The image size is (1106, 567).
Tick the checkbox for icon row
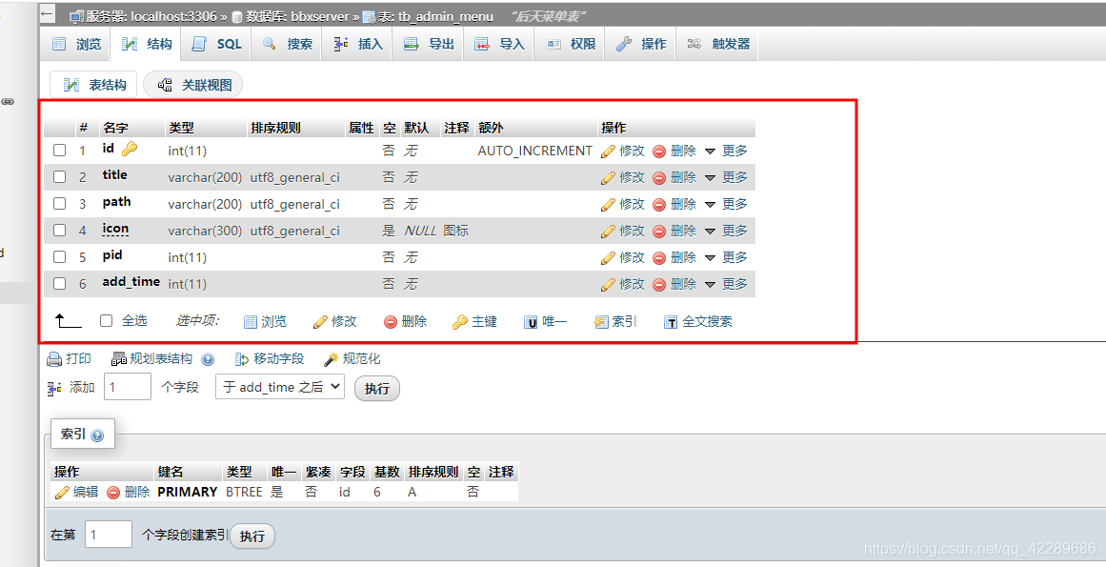pyautogui.click(x=60, y=231)
